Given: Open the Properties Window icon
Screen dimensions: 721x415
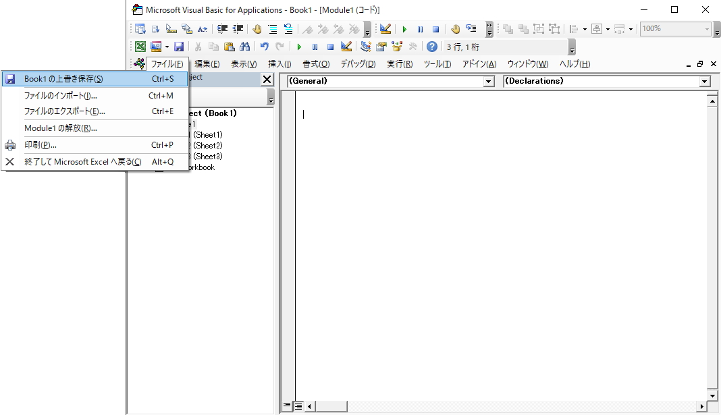Looking at the screenshot, I should [x=381, y=47].
